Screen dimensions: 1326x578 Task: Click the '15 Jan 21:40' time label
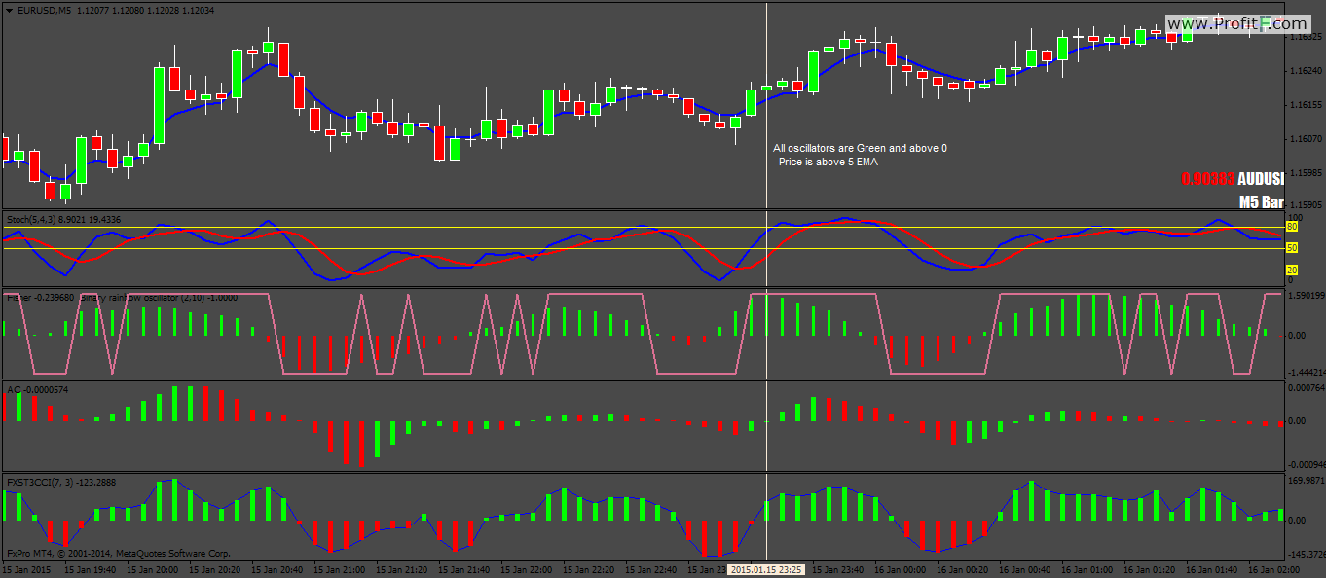463,569
